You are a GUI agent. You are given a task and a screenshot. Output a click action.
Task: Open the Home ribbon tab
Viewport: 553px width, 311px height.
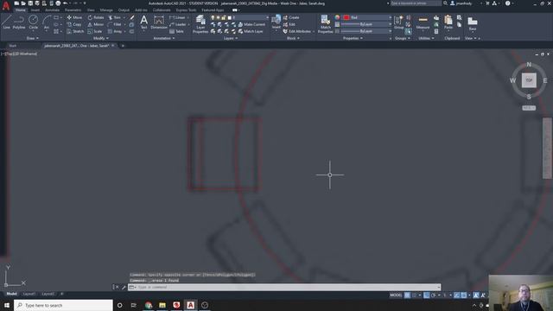(21, 10)
